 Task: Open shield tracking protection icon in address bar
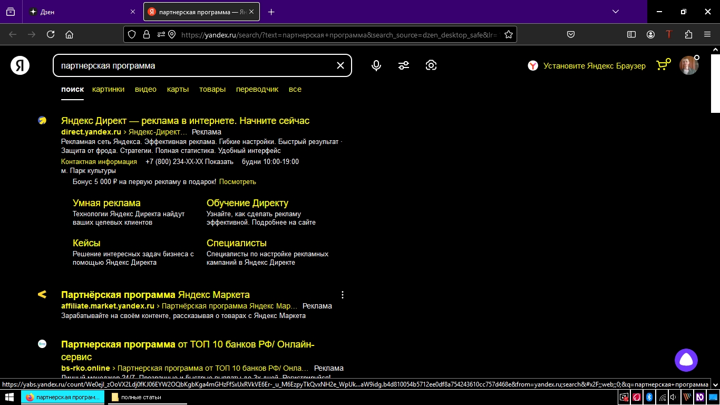click(x=132, y=34)
